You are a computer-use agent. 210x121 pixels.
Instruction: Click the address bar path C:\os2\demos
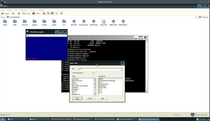pos(15,17)
